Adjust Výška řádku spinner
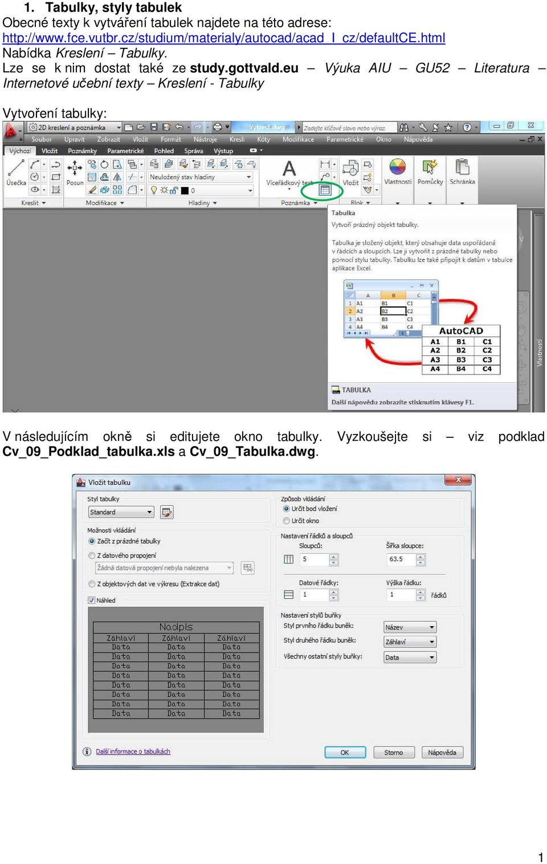547x864 pixels. [421, 595]
